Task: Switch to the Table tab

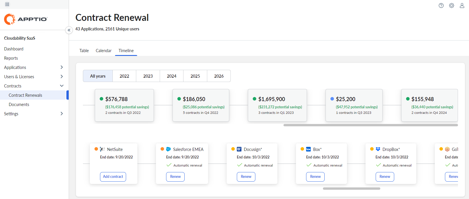Action: [84, 51]
